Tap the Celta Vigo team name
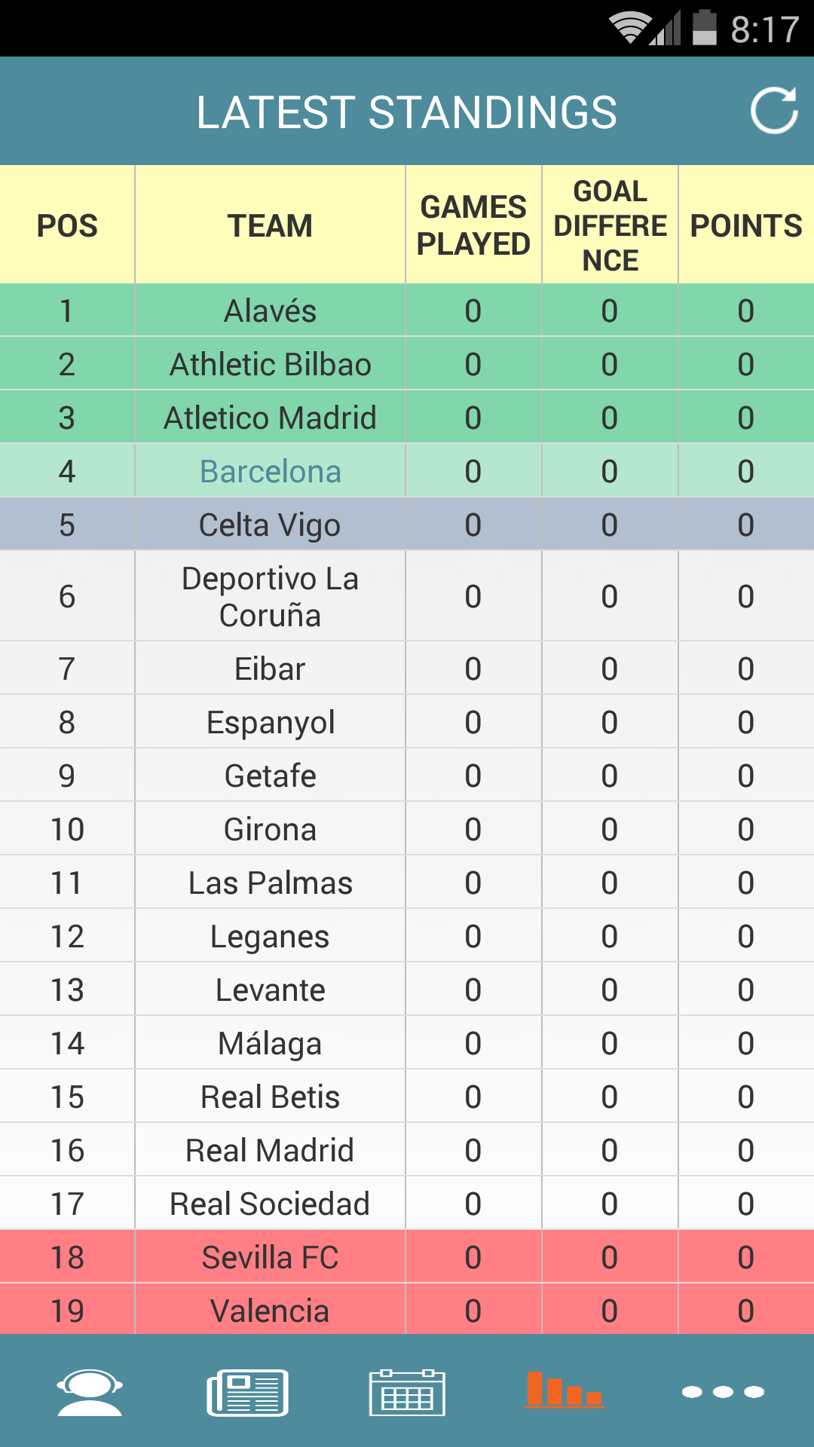Image resolution: width=814 pixels, height=1447 pixels. [x=270, y=525]
